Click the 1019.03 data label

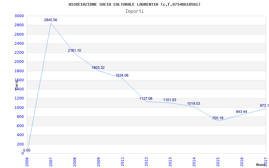pos(194,104)
